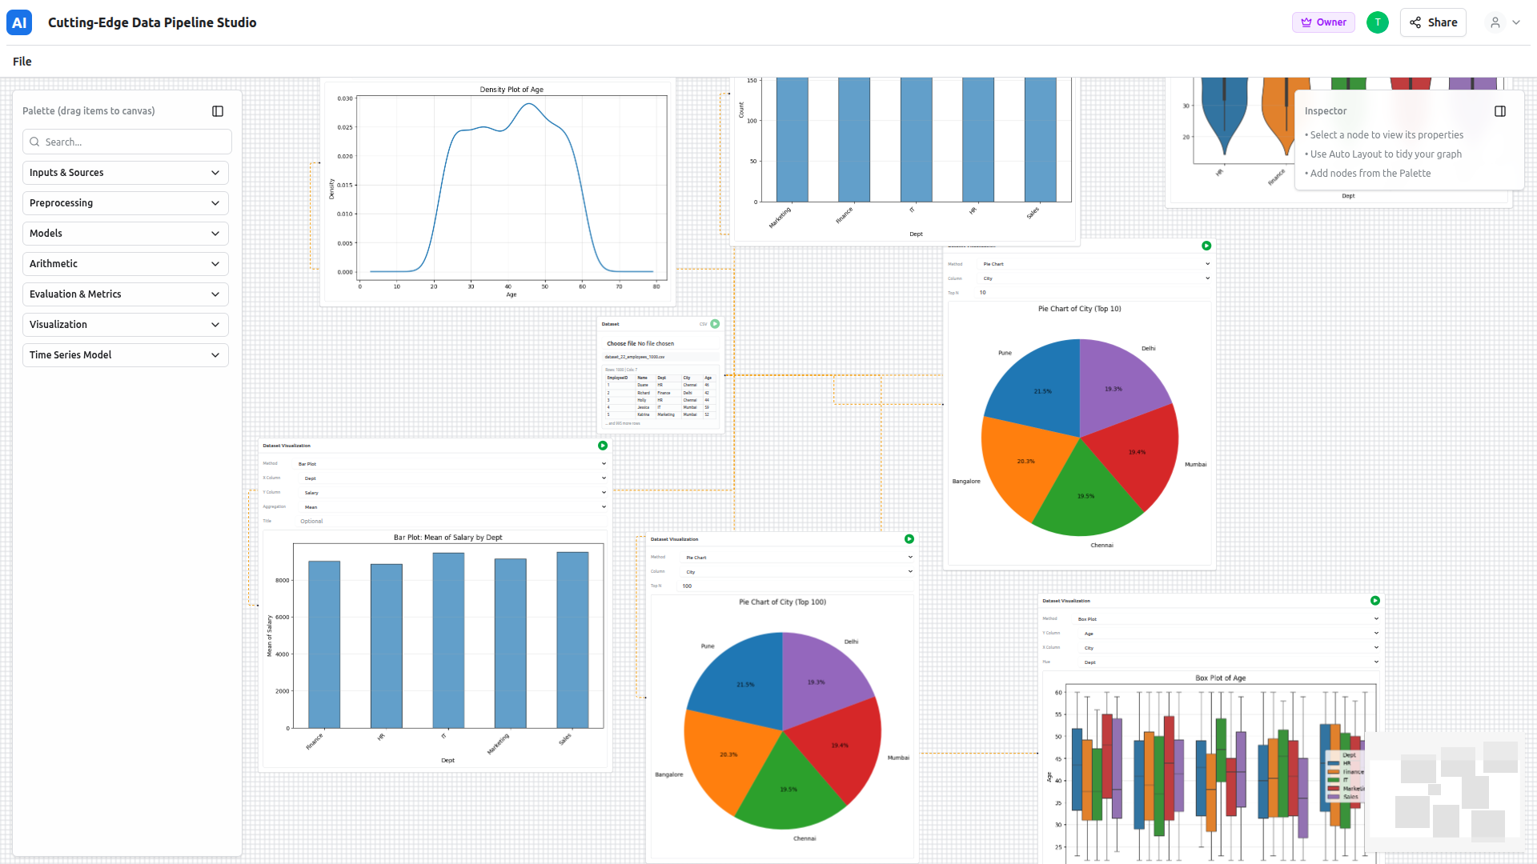
Task: Collapse the Inspector panel using its icon
Action: pos(1500,111)
